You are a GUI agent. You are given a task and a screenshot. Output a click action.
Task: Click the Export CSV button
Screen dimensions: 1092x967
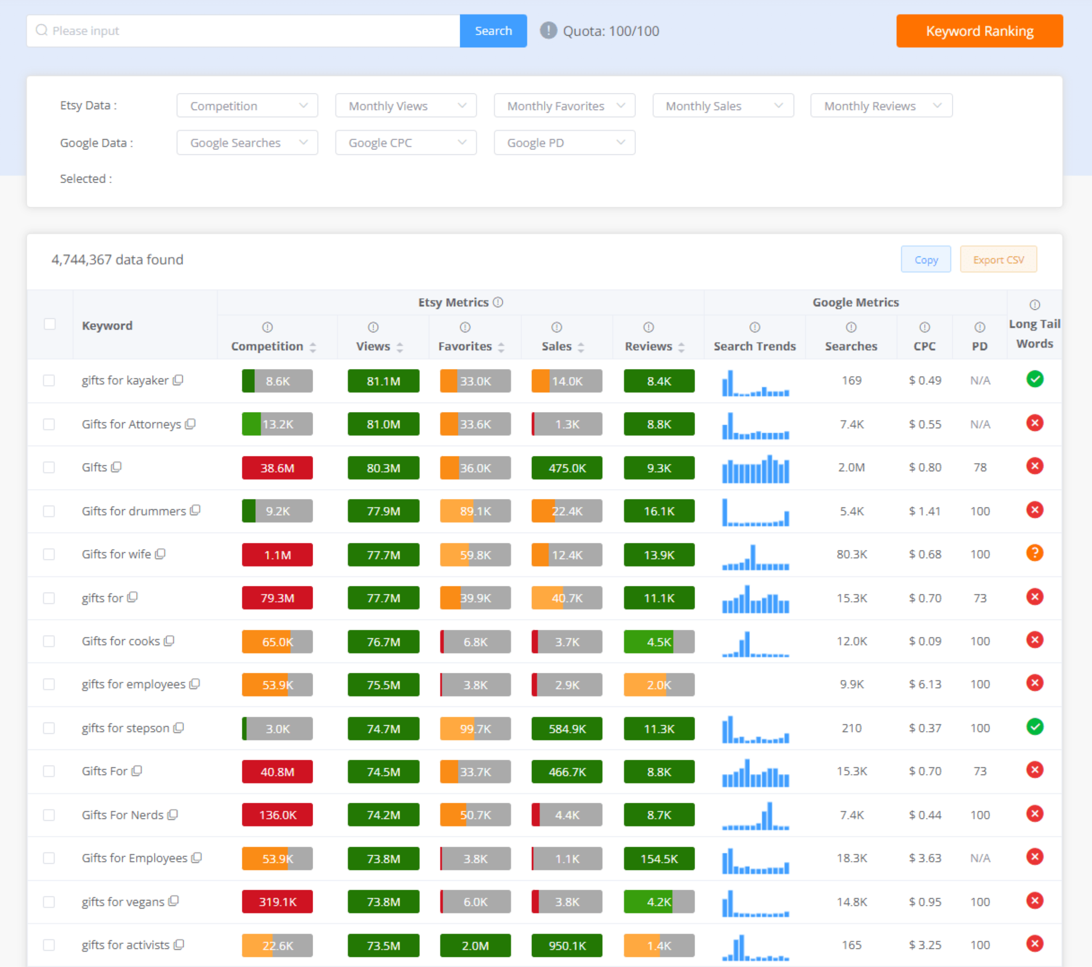tap(998, 259)
